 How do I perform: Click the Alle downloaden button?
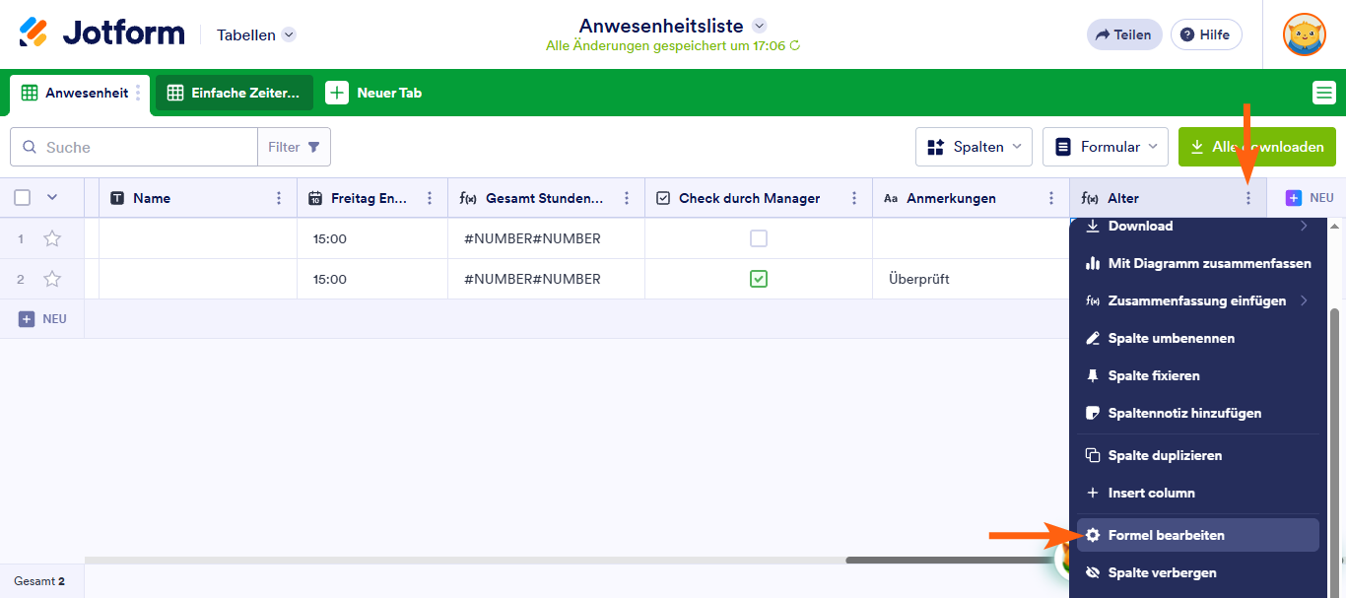pos(1257,147)
